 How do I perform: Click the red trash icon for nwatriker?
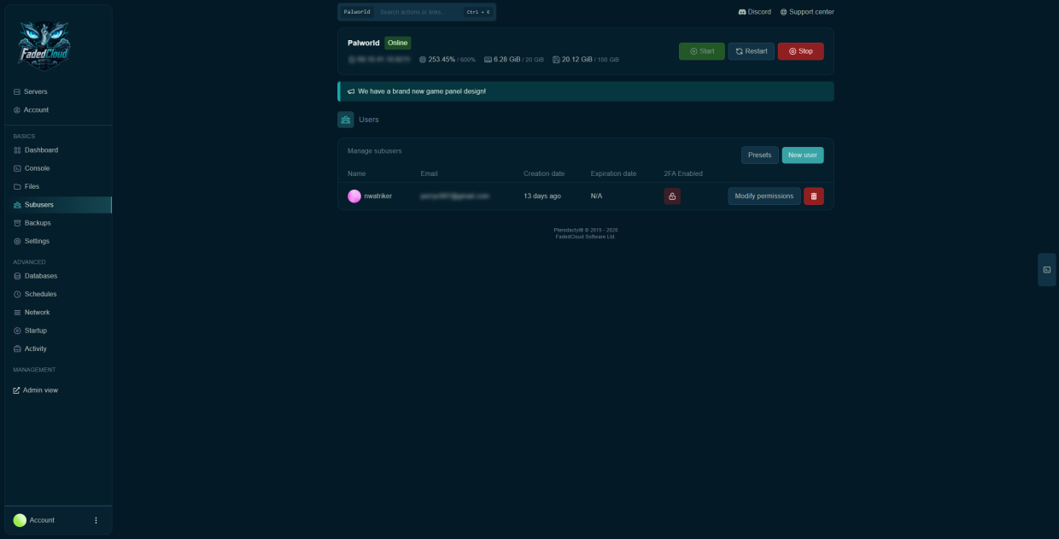click(814, 196)
